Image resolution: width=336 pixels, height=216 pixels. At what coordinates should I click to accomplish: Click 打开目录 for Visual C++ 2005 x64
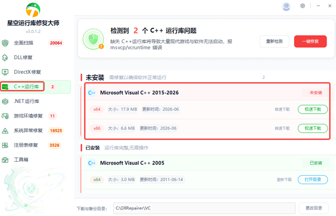[x=313, y=180]
